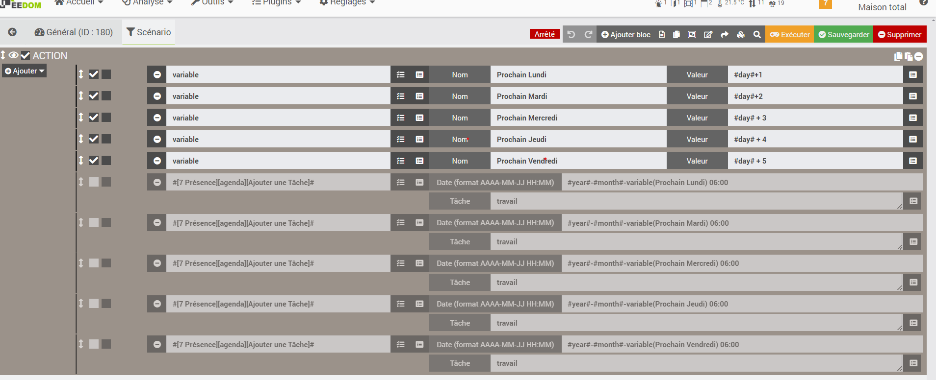Open the Réglages dropdown menu
936x380 pixels.
pos(347,2)
